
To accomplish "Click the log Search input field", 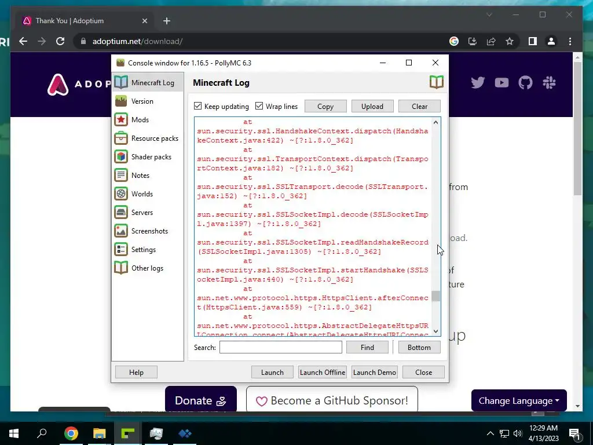I will click(281, 348).
